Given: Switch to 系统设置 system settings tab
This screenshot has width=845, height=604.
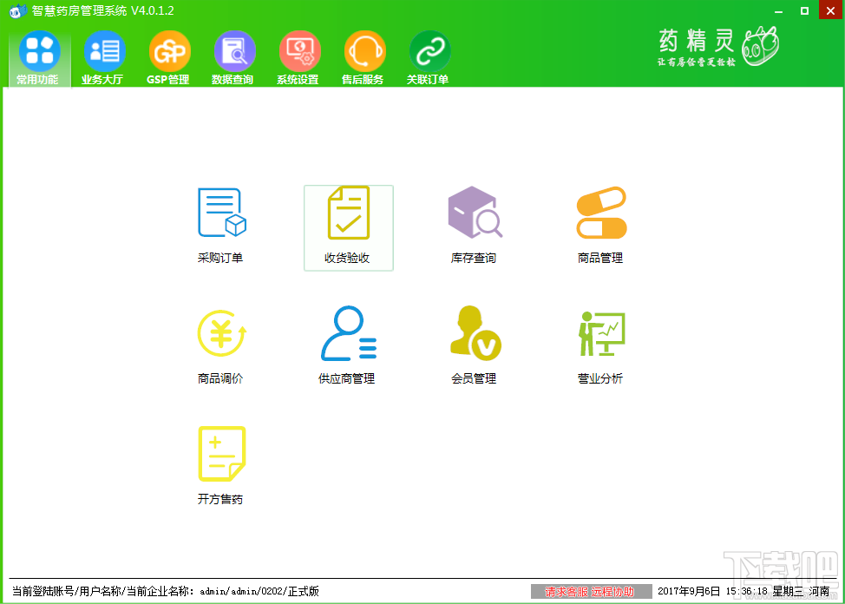Looking at the screenshot, I should click(299, 58).
